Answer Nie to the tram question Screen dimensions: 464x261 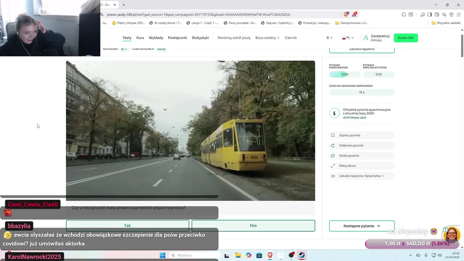[x=253, y=225]
